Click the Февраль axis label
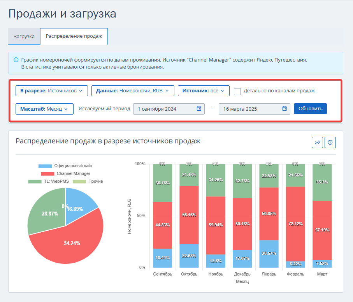The width and height of the screenshot is (353, 302). point(295,274)
